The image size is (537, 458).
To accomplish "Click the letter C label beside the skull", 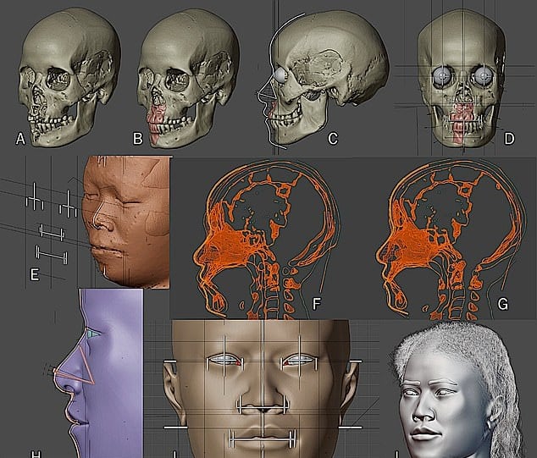I will tap(333, 138).
